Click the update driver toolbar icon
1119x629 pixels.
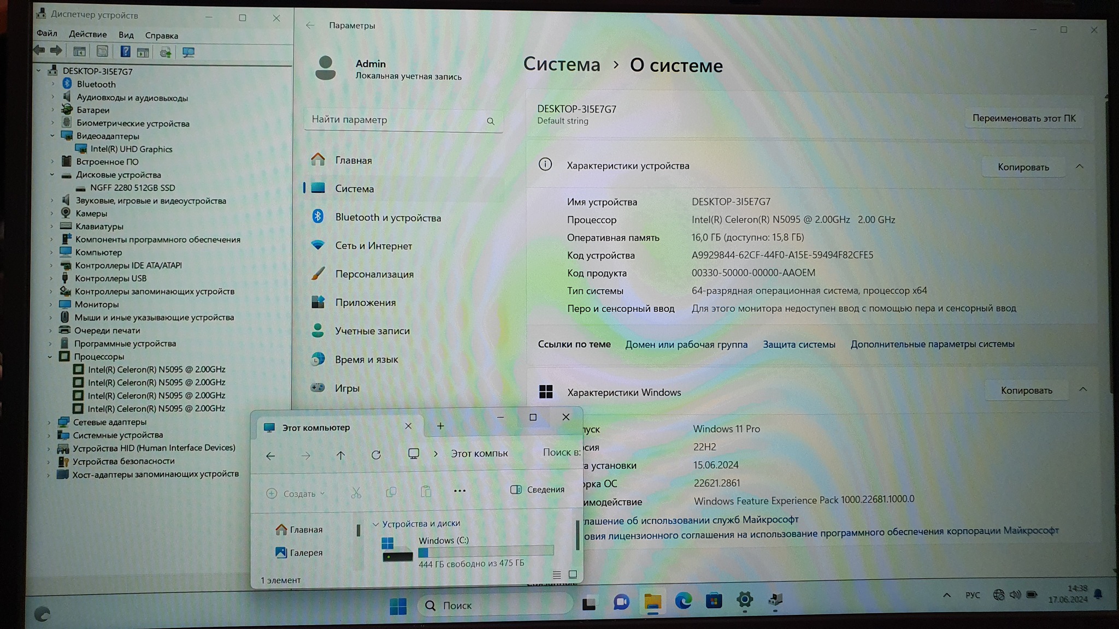pyautogui.click(x=166, y=52)
